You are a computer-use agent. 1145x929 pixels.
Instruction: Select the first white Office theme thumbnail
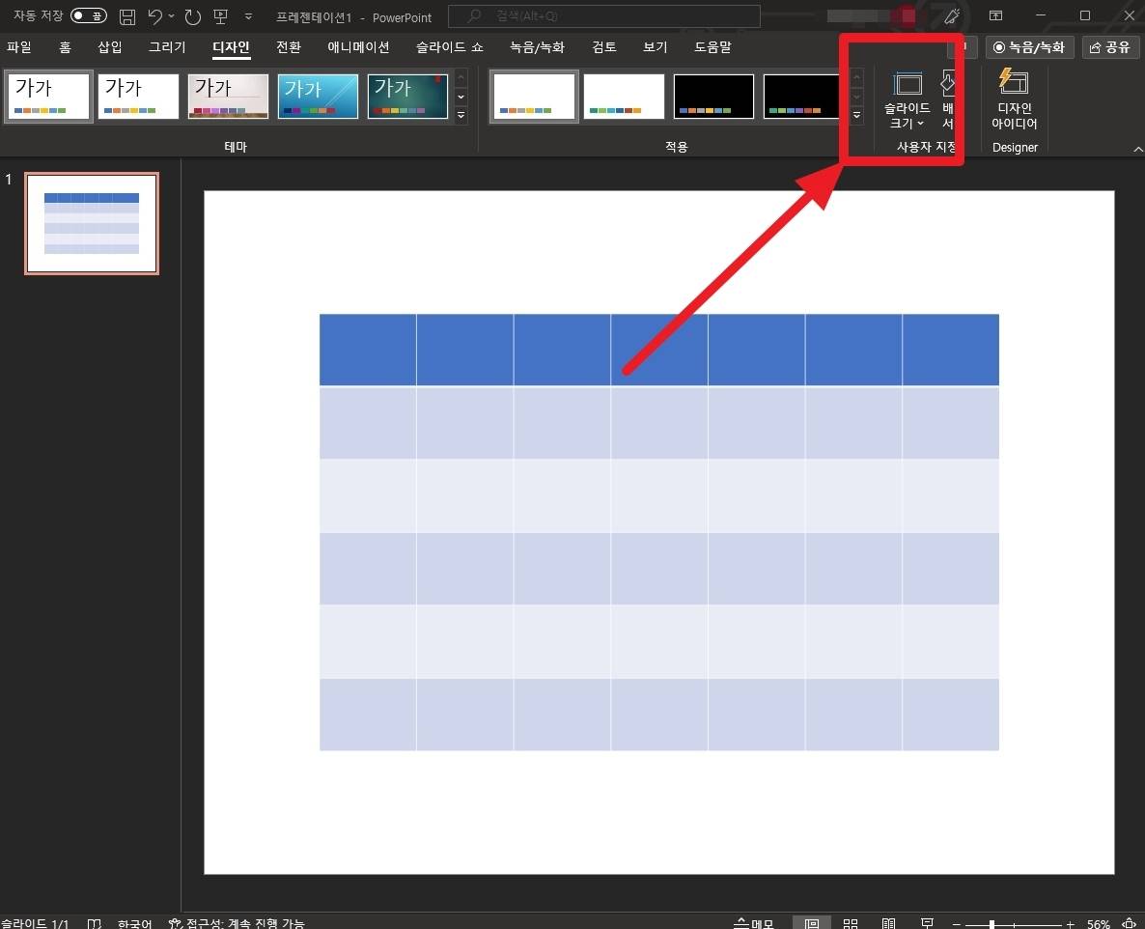click(x=48, y=96)
